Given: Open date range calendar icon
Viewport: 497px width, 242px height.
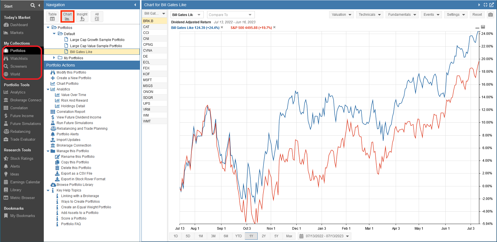Looking at the screenshot, I should (301, 236).
